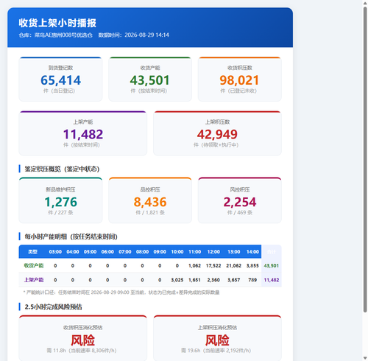Select the 上架积压数 value 42,949

(x=217, y=134)
